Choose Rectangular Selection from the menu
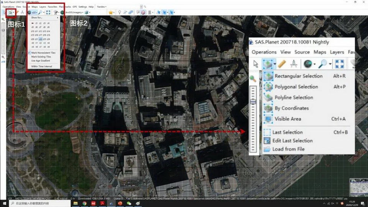The width and height of the screenshot is (368, 207). pyautogui.click(x=298, y=76)
